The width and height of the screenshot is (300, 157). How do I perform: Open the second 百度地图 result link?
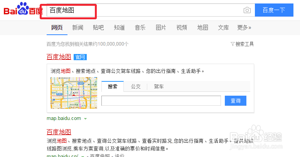tap(59, 132)
